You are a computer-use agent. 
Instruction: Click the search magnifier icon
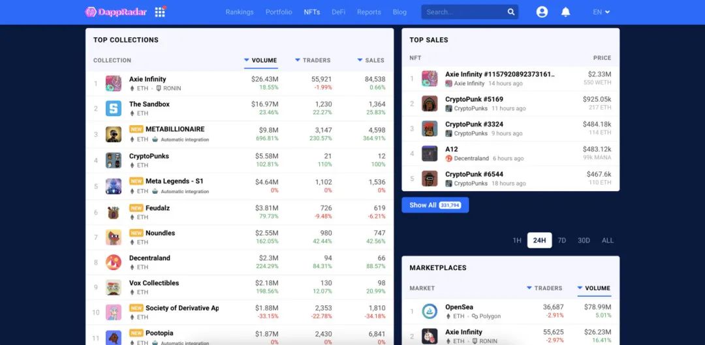511,12
